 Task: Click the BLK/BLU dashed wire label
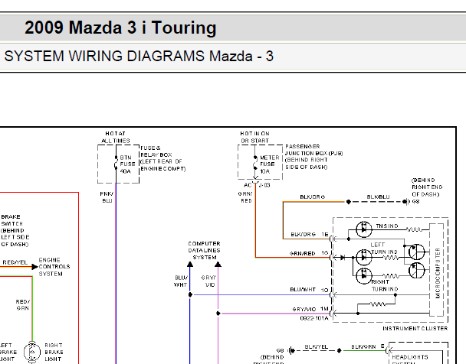378,197
